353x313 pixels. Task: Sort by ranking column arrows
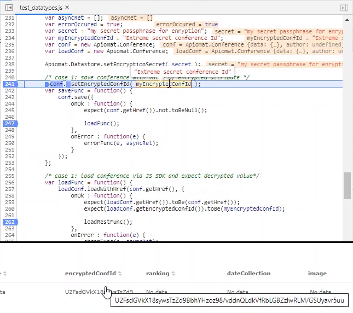(x=173, y=274)
